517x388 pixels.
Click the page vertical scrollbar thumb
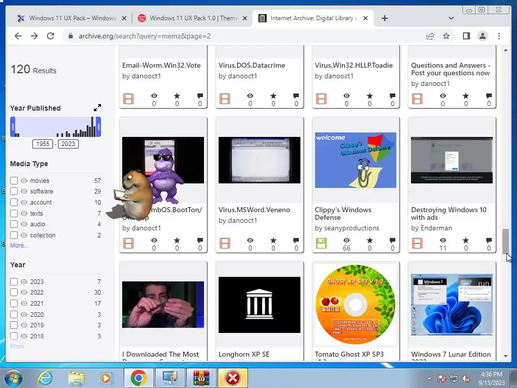click(x=505, y=241)
